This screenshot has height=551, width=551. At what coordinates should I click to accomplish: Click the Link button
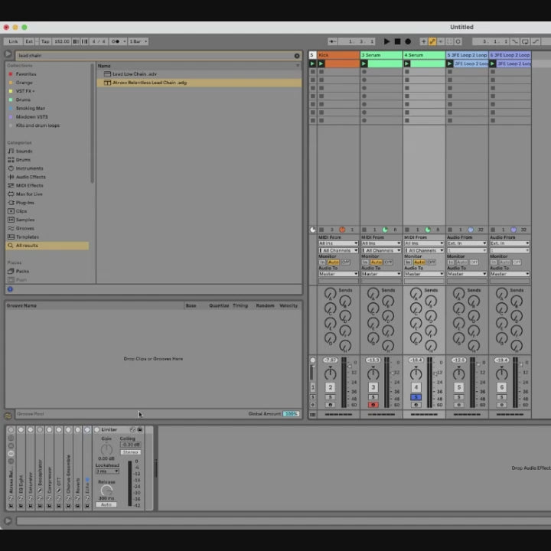12,41
